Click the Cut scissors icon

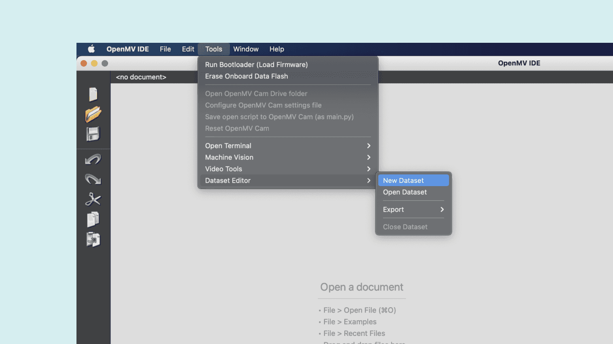[93, 199]
